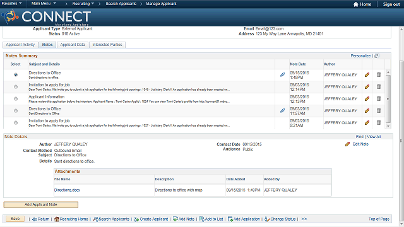
Task: Jump to Top of Page
Action: coord(379,219)
